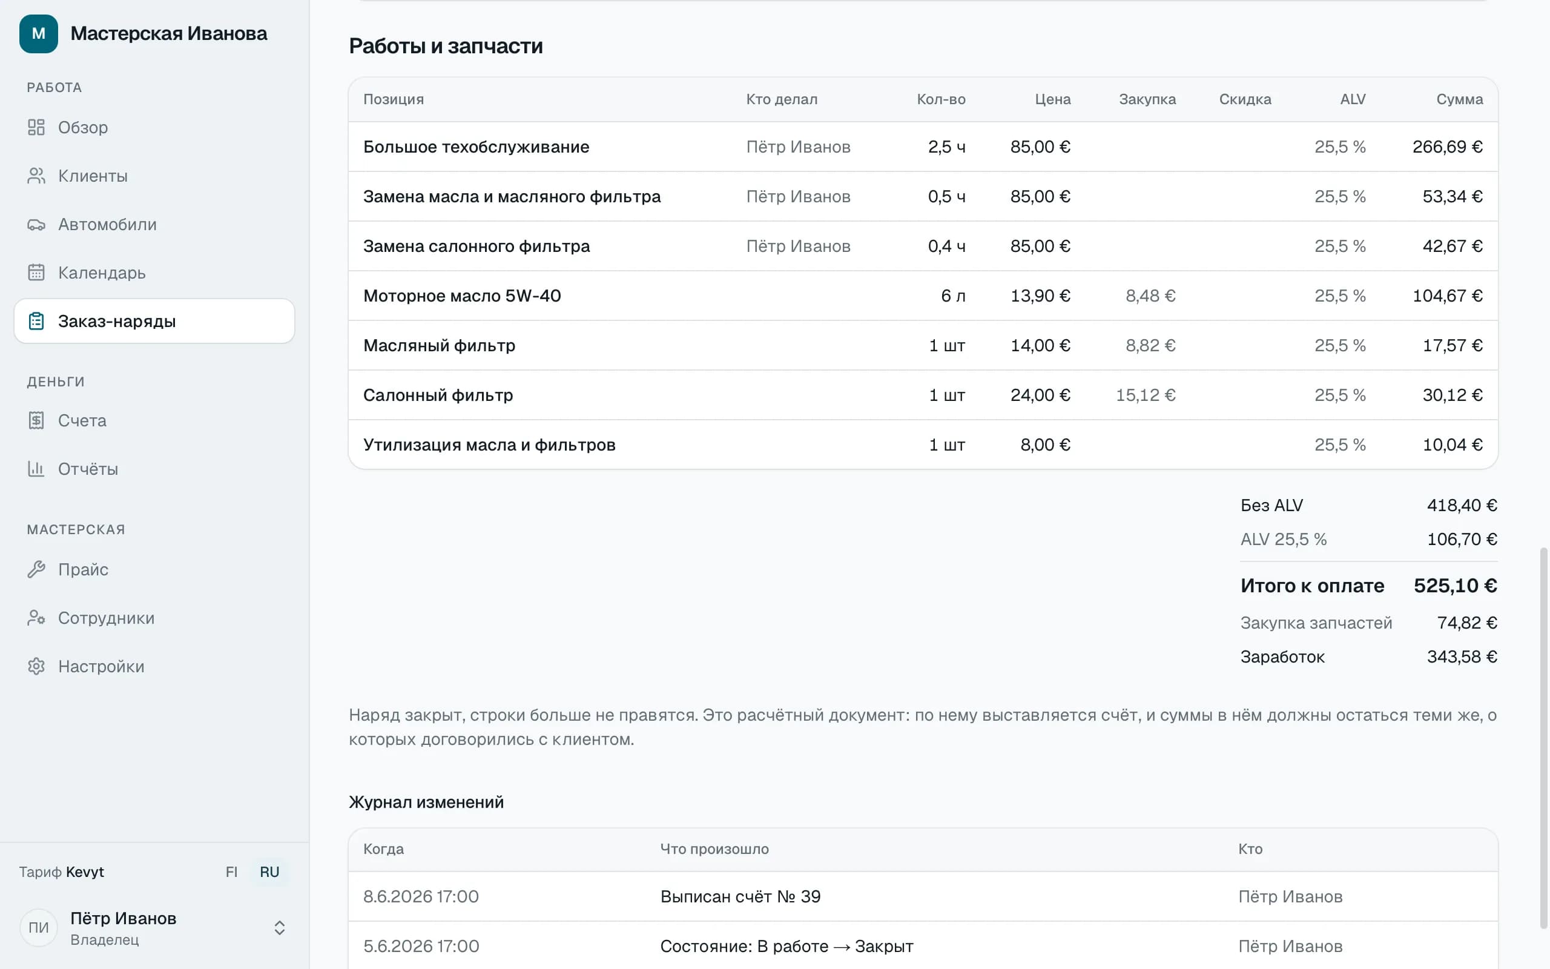
Task: Click the log date 5.6.2026 17:00
Action: click(421, 946)
